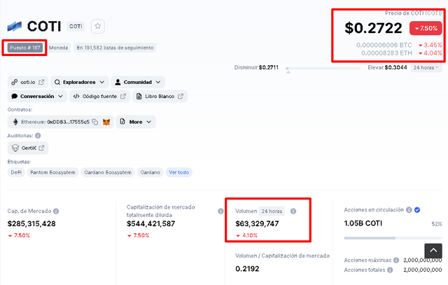Select the Cardano tag
448x285 pixels.
pos(150,172)
